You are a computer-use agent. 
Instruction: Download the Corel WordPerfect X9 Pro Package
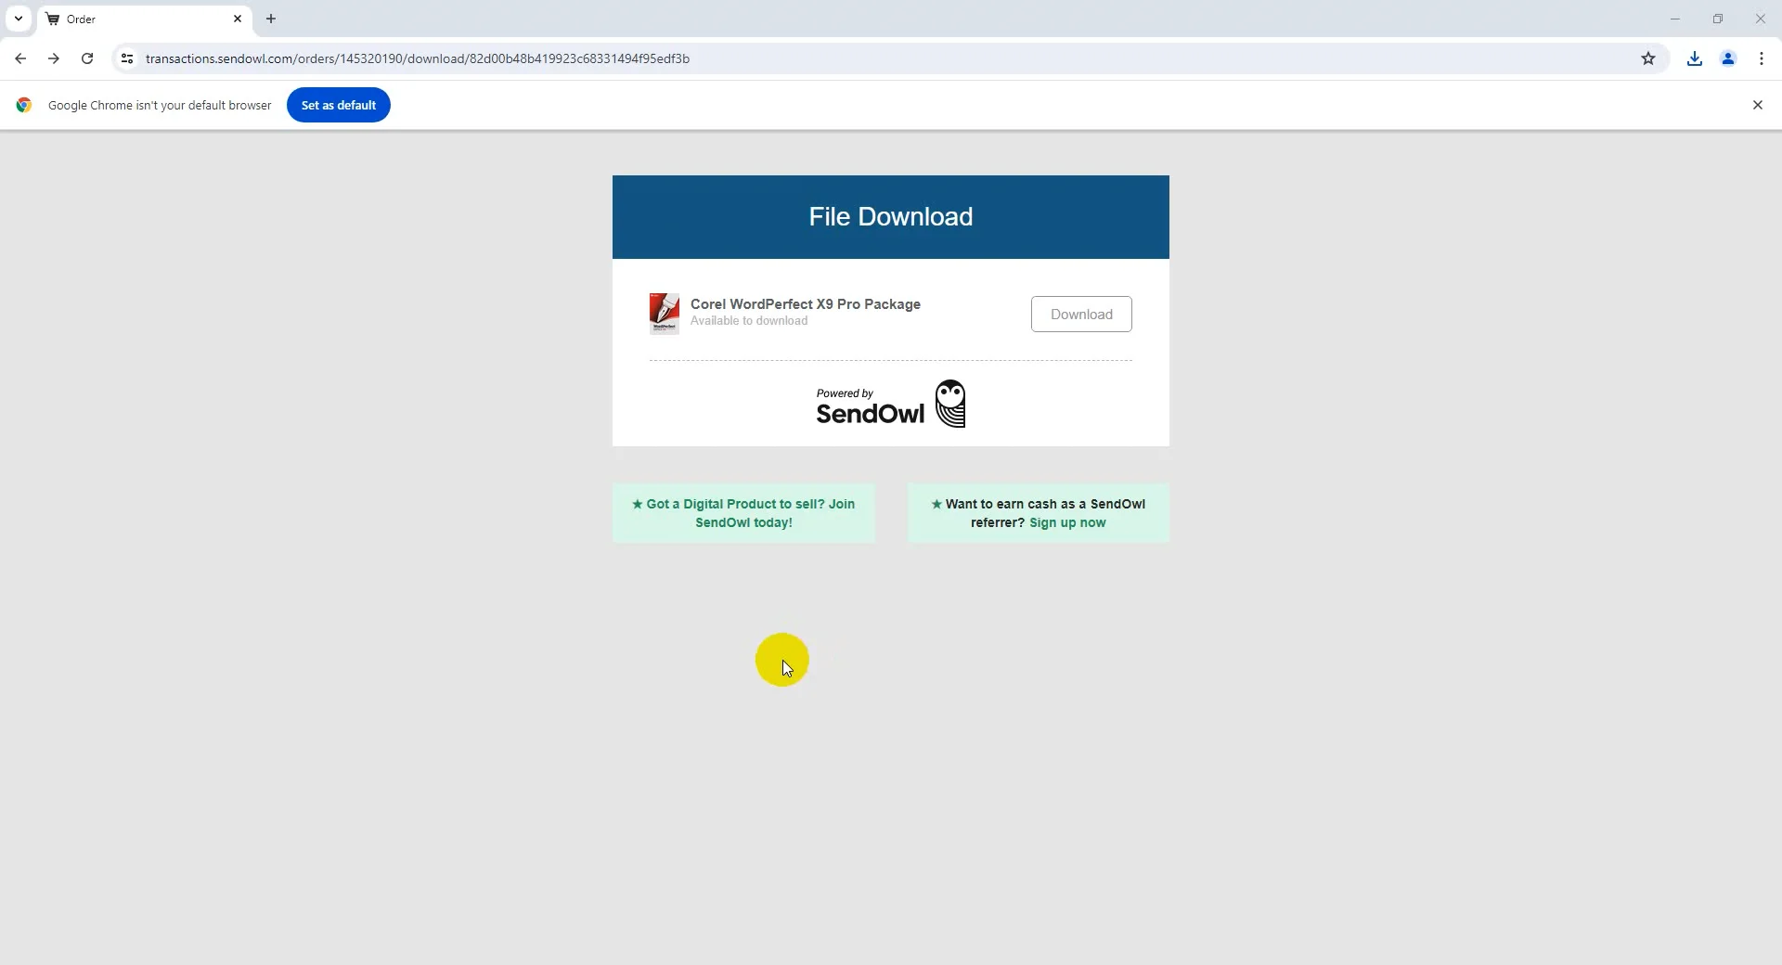click(x=1081, y=315)
